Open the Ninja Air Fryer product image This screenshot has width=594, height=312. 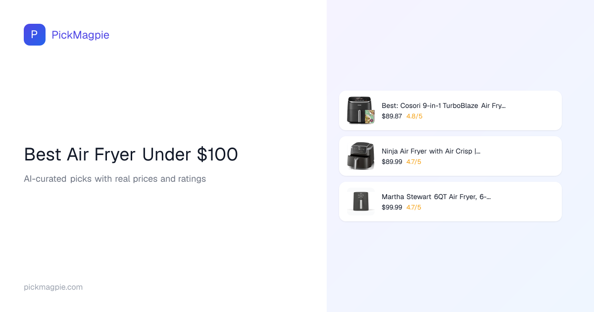[x=361, y=156]
